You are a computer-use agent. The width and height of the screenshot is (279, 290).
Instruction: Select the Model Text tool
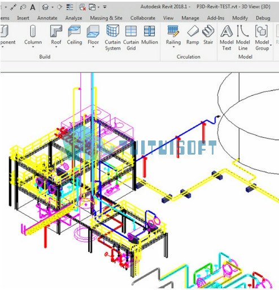[226, 38]
